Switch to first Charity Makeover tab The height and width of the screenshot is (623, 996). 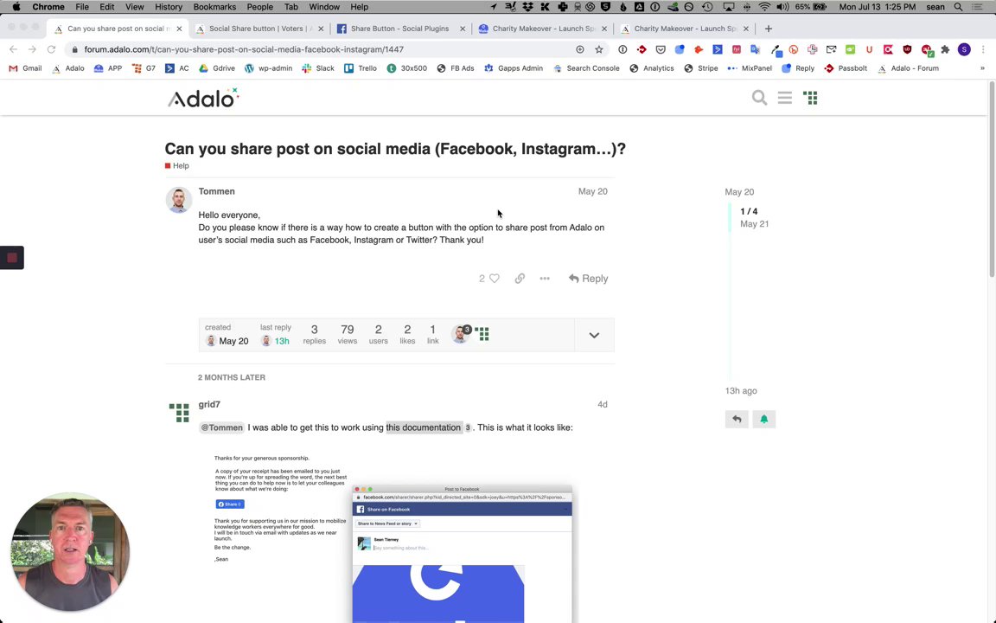click(541, 29)
